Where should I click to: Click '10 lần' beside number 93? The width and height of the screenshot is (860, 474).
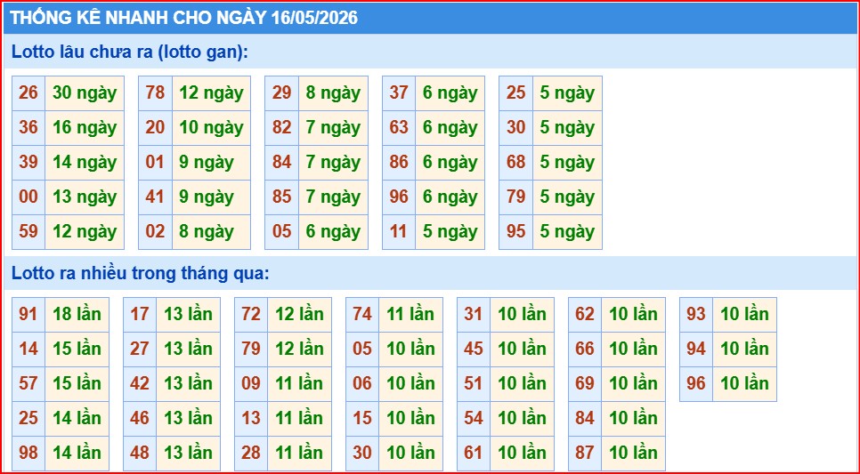(x=744, y=315)
